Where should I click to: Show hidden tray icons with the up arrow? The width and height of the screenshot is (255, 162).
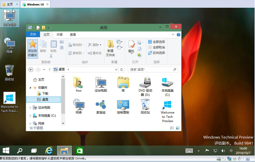[x=199, y=151]
